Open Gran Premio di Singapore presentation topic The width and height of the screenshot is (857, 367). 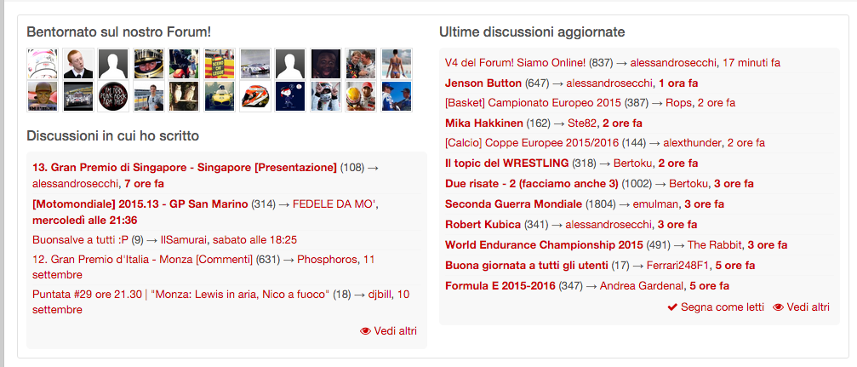tap(184, 168)
